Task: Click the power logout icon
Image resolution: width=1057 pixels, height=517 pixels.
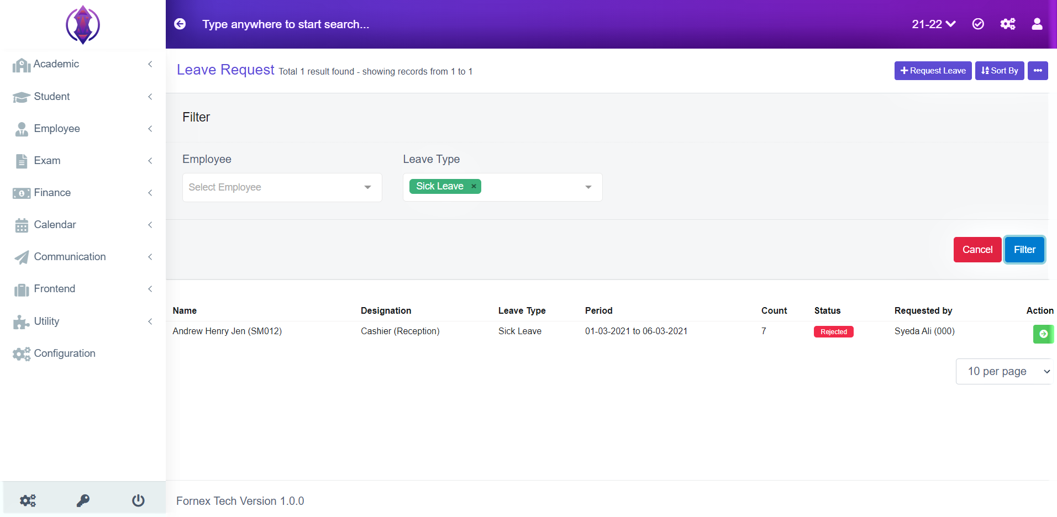Action: pos(138,500)
